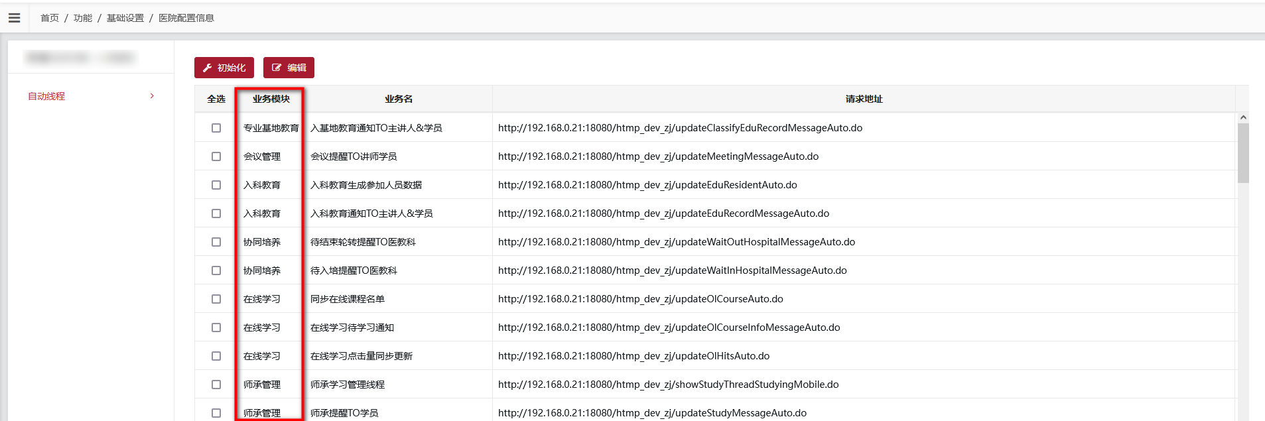Image resolution: width=1265 pixels, height=421 pixels.
Task: Click the updateOlCourseInfoMessageAuto.do URL cell
Action: point(669,328)
